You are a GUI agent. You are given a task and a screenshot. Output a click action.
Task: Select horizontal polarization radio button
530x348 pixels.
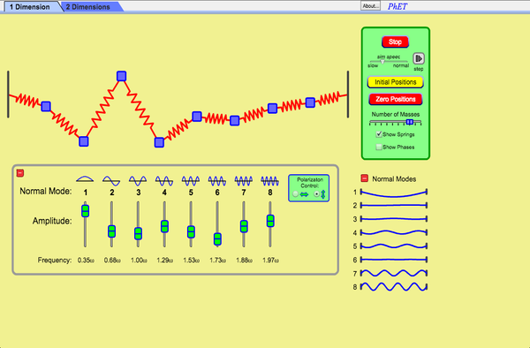click(x=295, y=194)
